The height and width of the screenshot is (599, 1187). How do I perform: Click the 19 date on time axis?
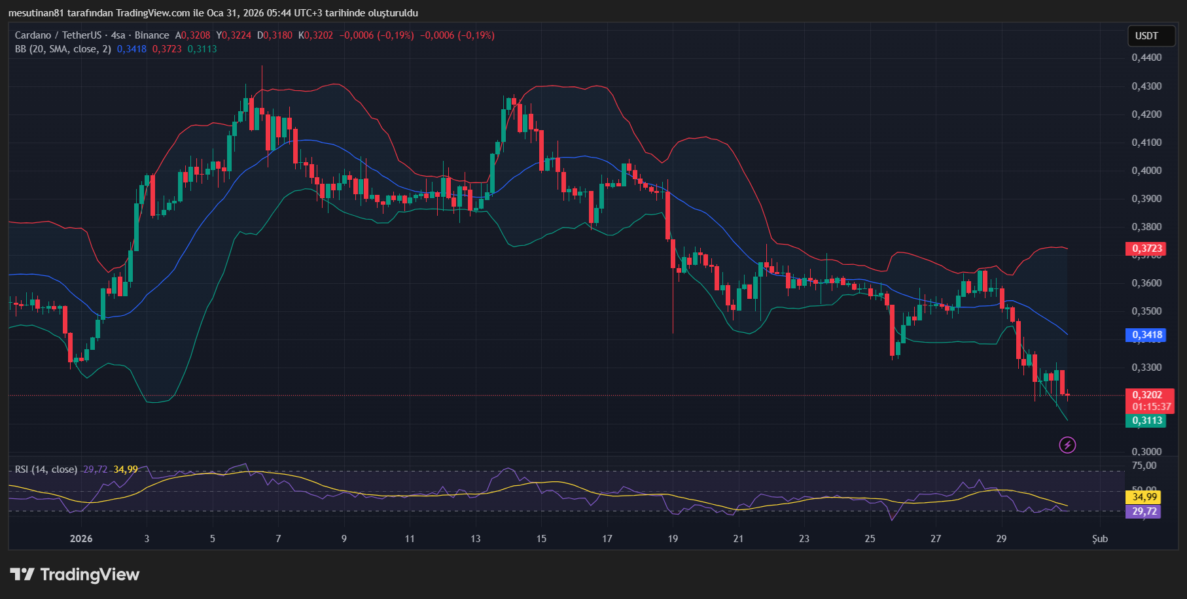click(673, 539)
